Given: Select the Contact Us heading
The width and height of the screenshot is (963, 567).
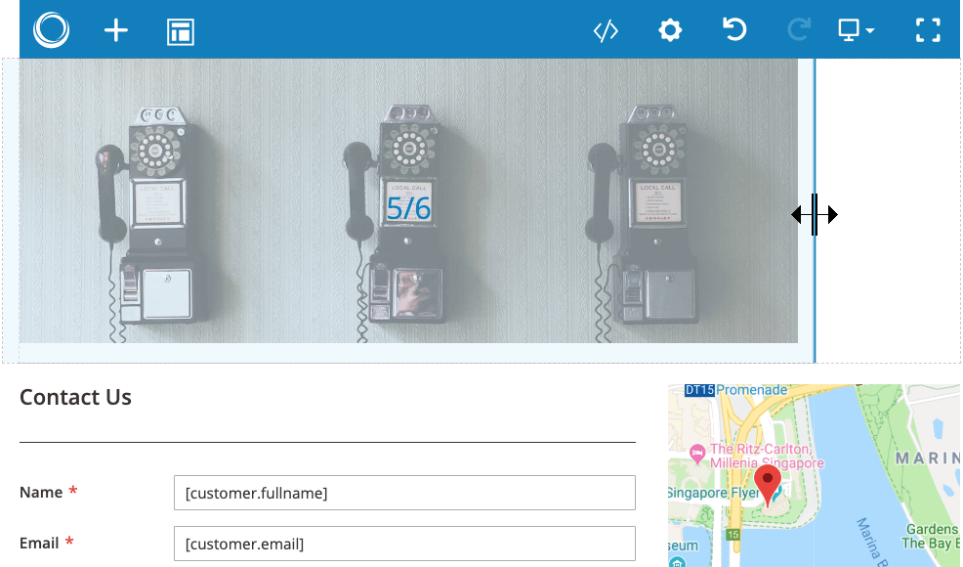Looking at the screenshot, I should pos(75,397).
